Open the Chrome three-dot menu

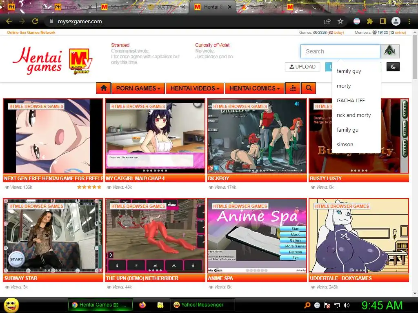click(x=409, y=21)
